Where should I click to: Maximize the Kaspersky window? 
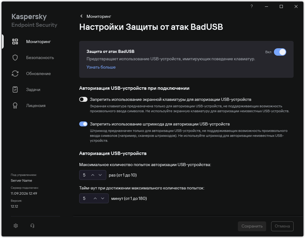click(281, 6)
